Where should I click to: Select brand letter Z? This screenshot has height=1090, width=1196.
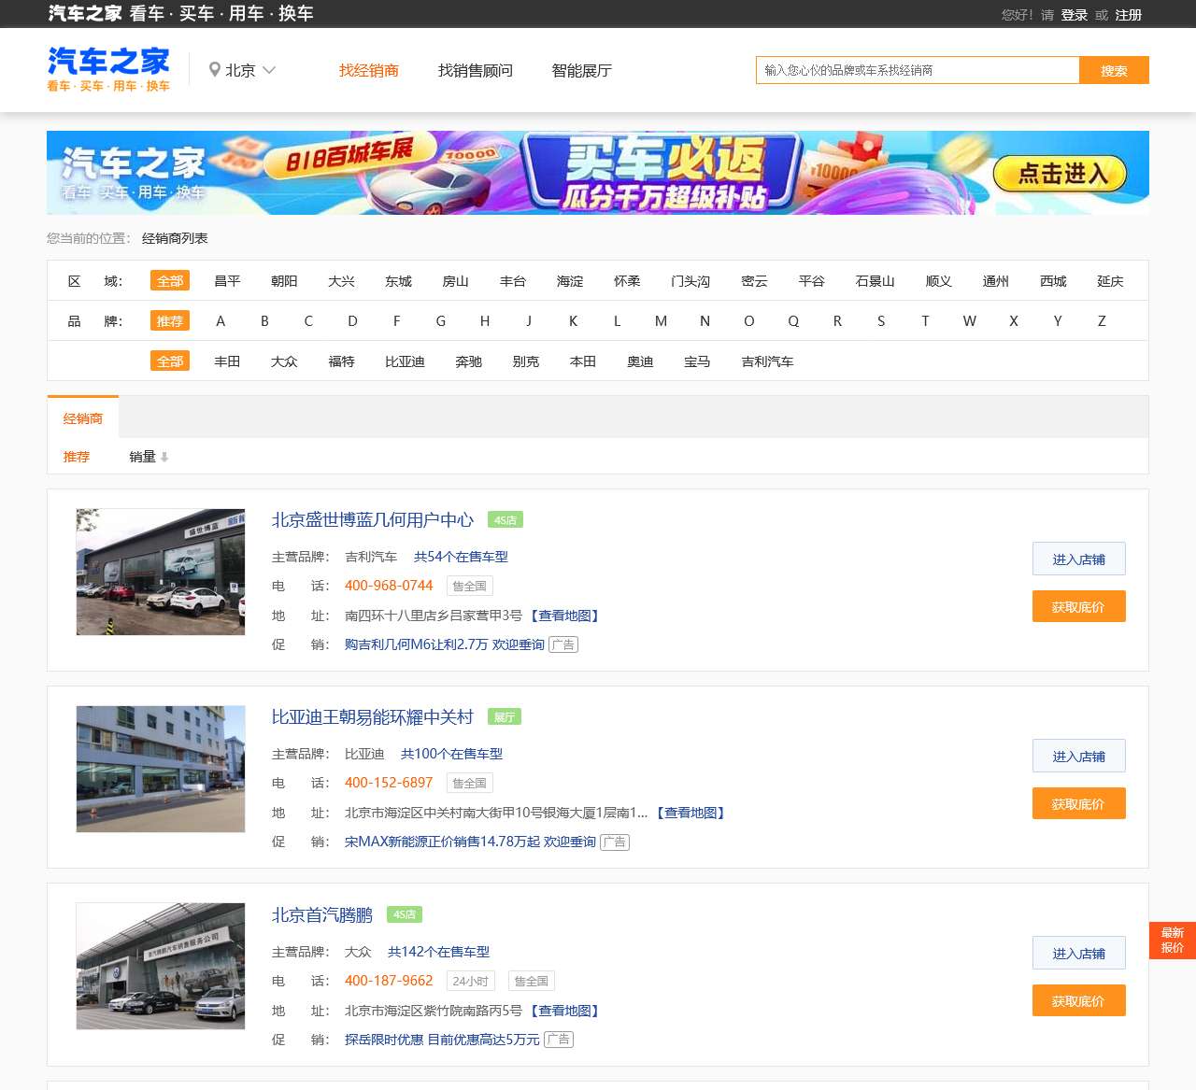click(1102, 321)
